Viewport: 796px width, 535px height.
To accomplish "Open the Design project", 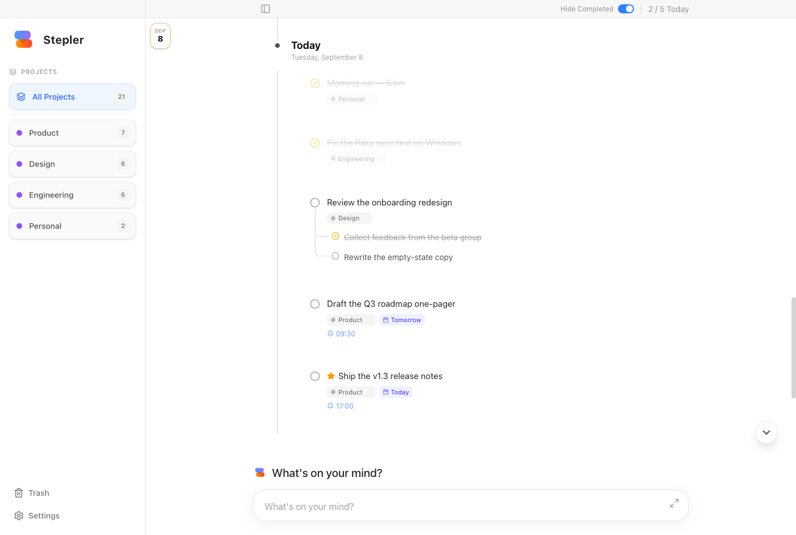I will (x=72, y=164).
